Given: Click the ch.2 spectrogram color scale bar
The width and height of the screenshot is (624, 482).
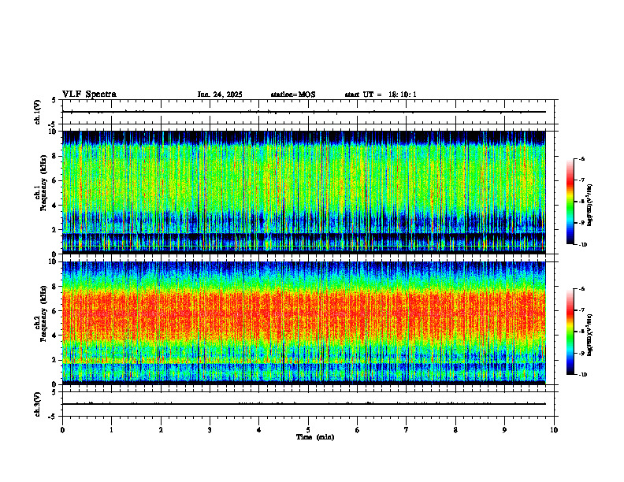Looking at the screenshot, I should tap(570, 332).
